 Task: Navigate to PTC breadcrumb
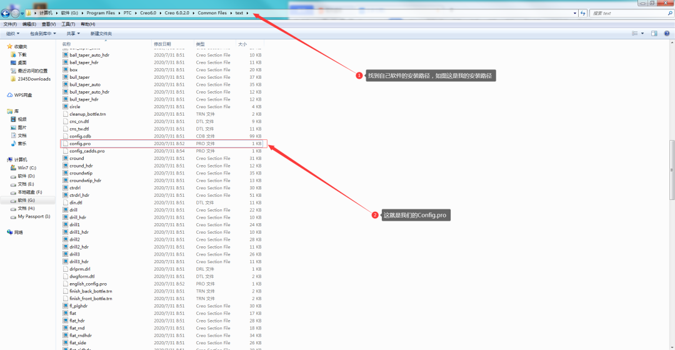tap(127, 13)
